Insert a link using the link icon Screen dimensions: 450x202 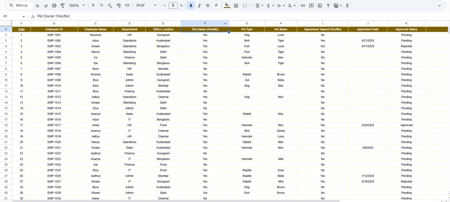pyautogui.click(x=302, y=6)
